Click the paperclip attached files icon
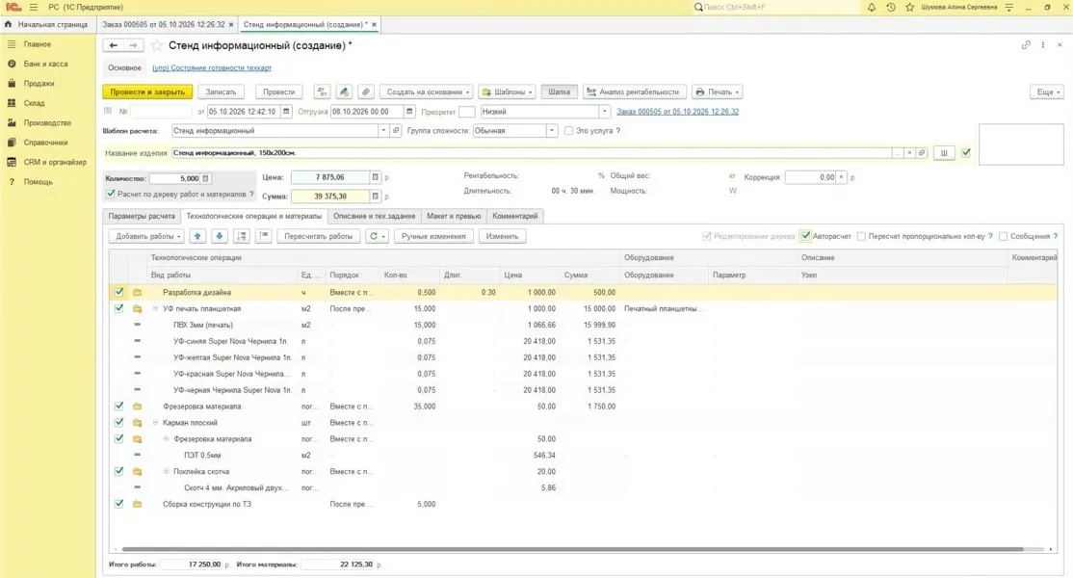 click(366, 92)
